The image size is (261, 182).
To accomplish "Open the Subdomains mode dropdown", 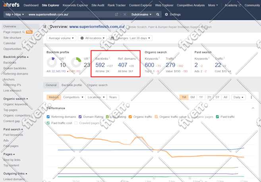I will point(141,14).
